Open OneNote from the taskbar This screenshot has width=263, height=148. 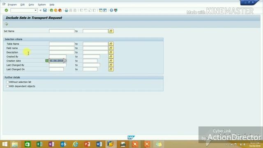click(x=51, y=144)
